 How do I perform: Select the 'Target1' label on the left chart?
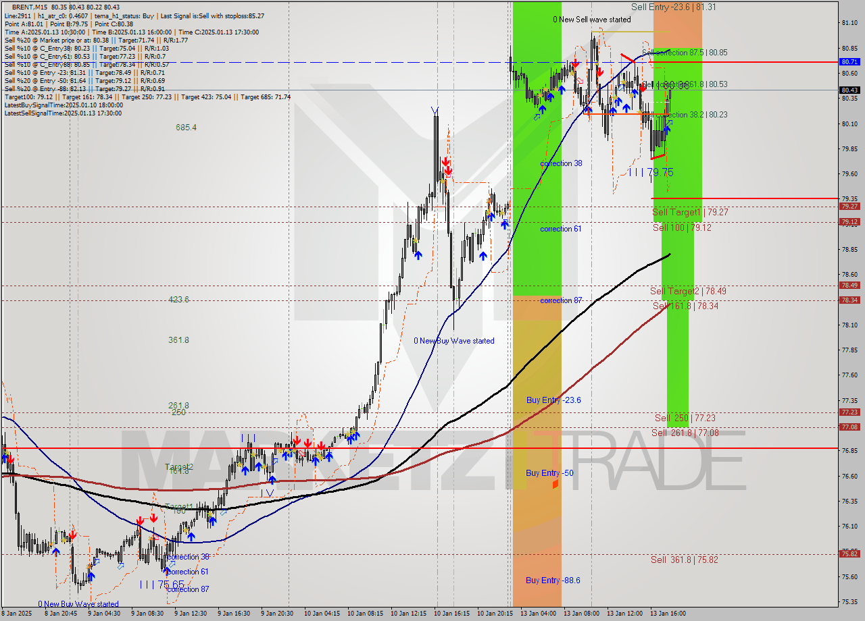(x=179, y=506)
